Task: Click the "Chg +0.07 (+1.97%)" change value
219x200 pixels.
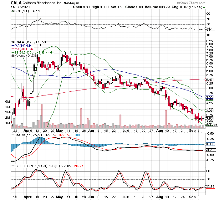Action: click(187, 7)
